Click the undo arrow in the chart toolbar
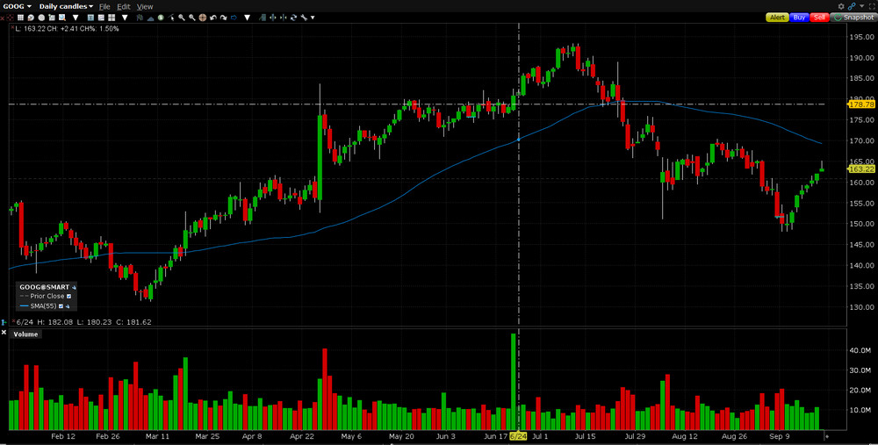This screenshot has height=445, width=878. (x=212, y=18)
